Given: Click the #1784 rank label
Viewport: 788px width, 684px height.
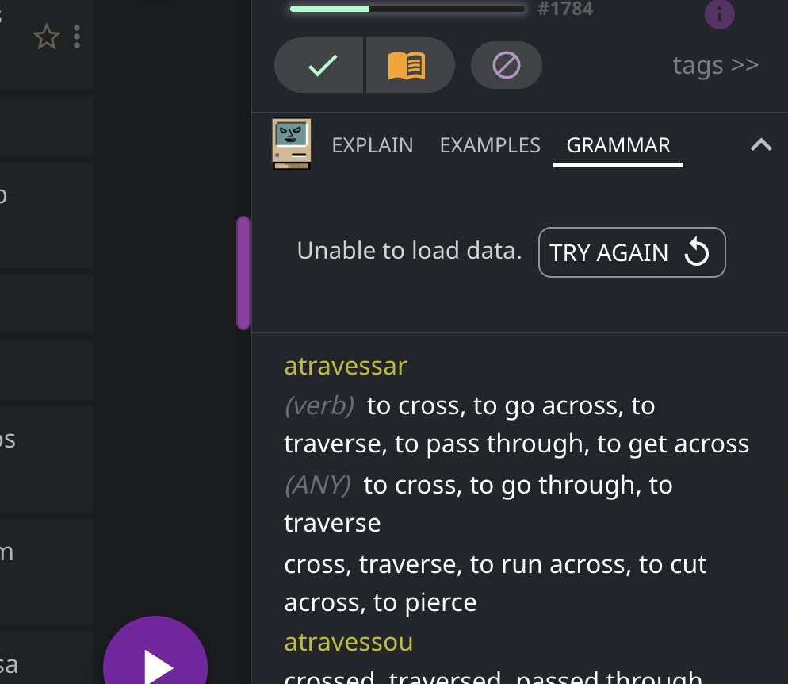Looking at the screenshot, I should 565,10.
